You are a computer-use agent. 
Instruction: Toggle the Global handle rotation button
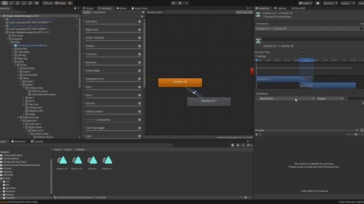tap(60, 3)
